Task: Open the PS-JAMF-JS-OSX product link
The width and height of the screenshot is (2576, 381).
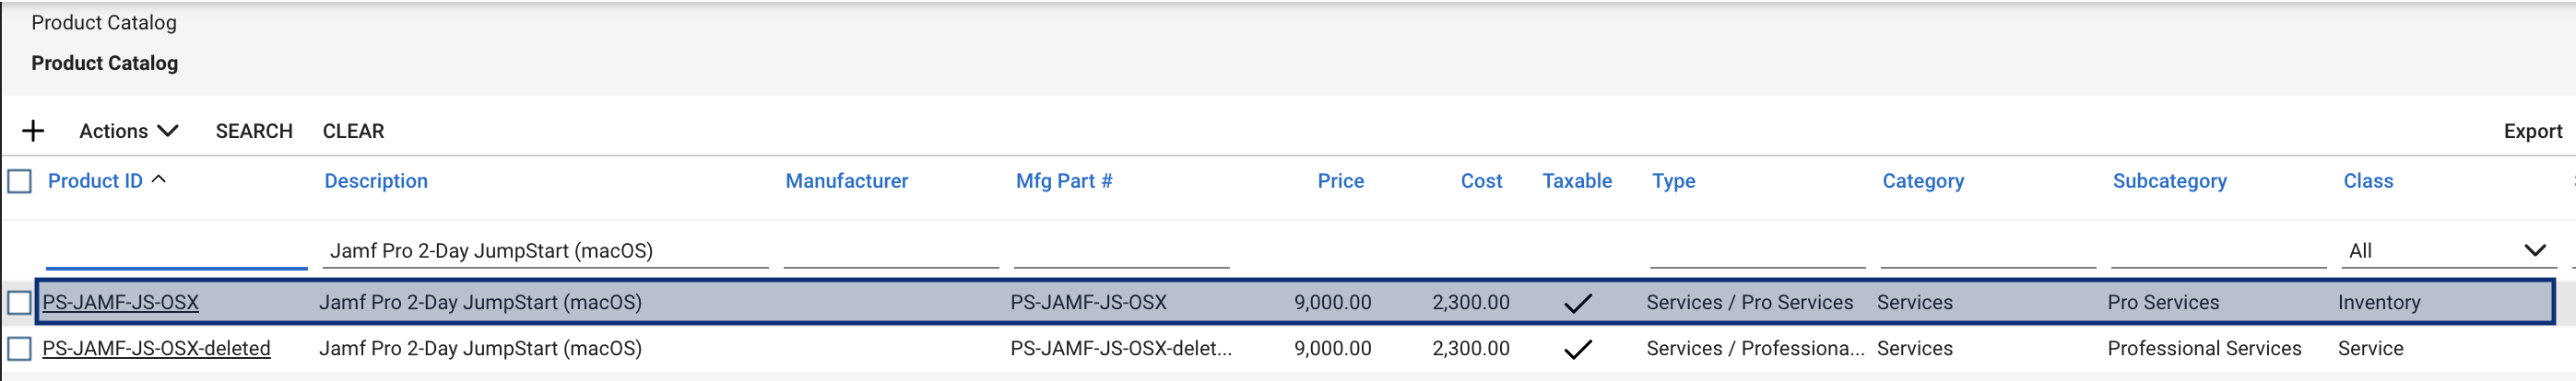Action: click(120, 302)
